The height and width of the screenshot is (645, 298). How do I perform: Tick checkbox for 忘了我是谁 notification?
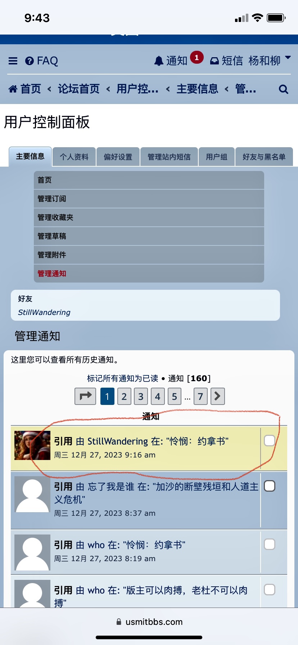point(270,486)
